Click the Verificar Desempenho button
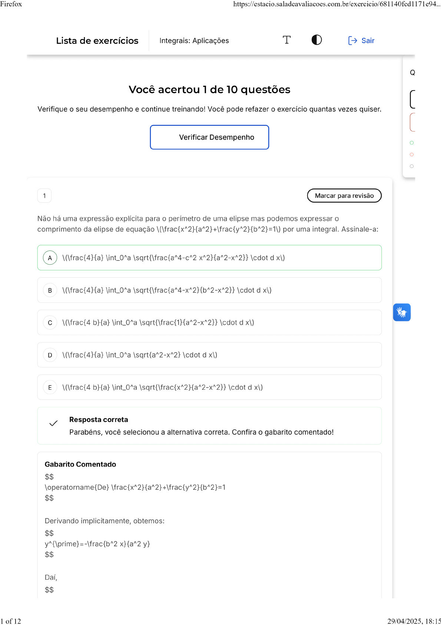The height and width of the screenshot is (625, 441). click(209, 137)
